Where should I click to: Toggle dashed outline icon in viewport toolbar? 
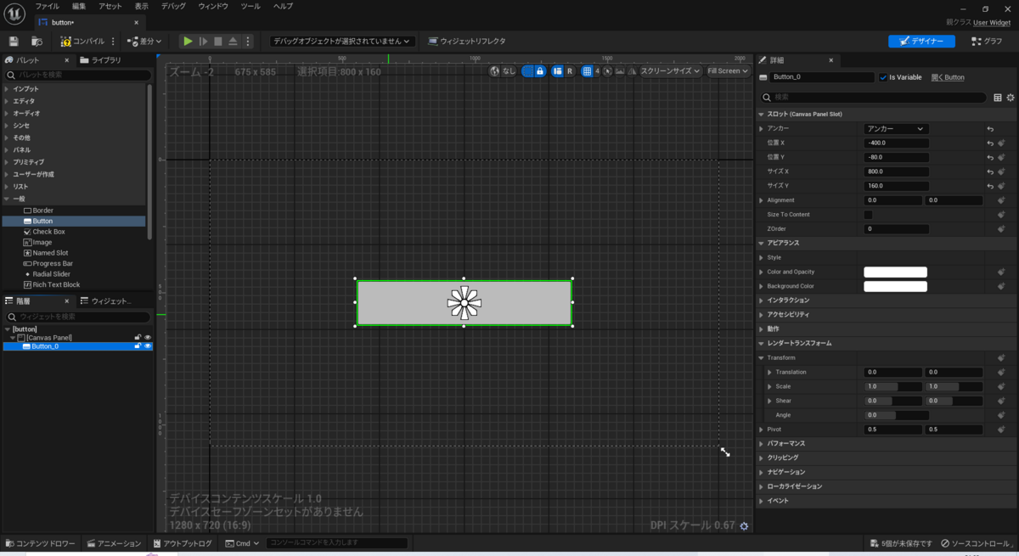[527, 70]
